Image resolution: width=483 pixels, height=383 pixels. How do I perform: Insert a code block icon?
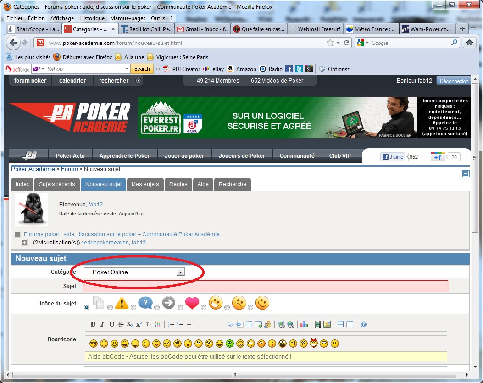[x=239, y=324]
